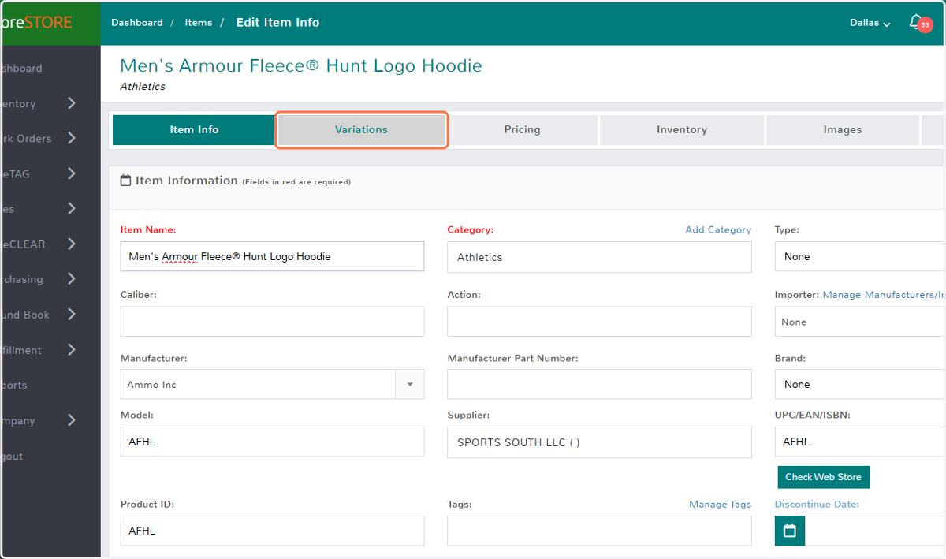The image size is (946, 559).
Task: Switch to the Images tab
Action: 843,130
